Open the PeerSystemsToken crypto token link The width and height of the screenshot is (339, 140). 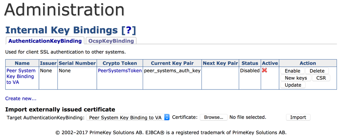click(120, 71)
